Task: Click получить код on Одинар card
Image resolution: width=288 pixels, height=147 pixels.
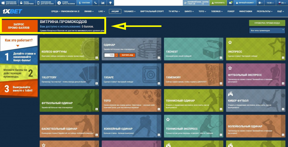Action: [127, 55]
